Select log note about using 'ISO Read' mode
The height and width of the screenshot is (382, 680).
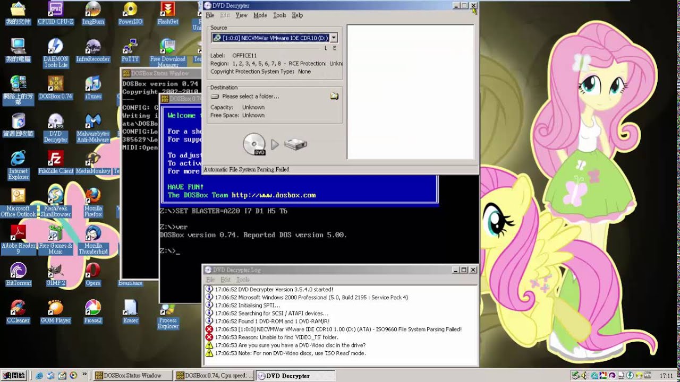point(285,353)
